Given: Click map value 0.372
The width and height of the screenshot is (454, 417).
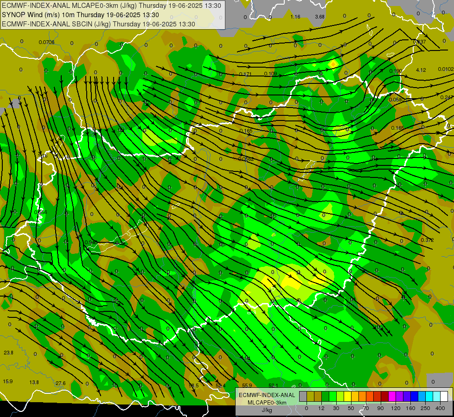Looking at the screenshot, I should (x=428, y=240).
